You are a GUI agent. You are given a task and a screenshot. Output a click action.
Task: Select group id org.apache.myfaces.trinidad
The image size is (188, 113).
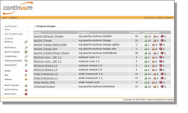(x=95, y=36)
